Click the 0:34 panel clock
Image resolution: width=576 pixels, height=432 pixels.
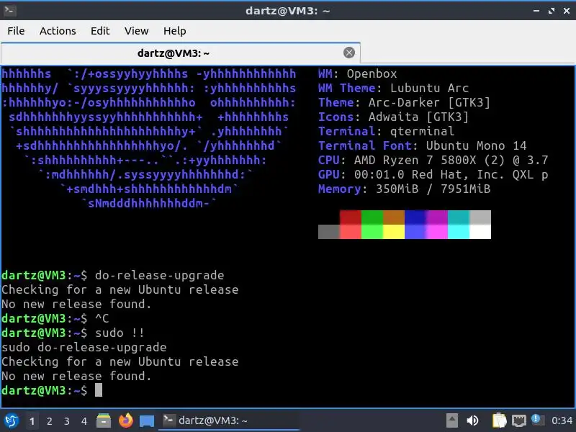click(562, 420)
